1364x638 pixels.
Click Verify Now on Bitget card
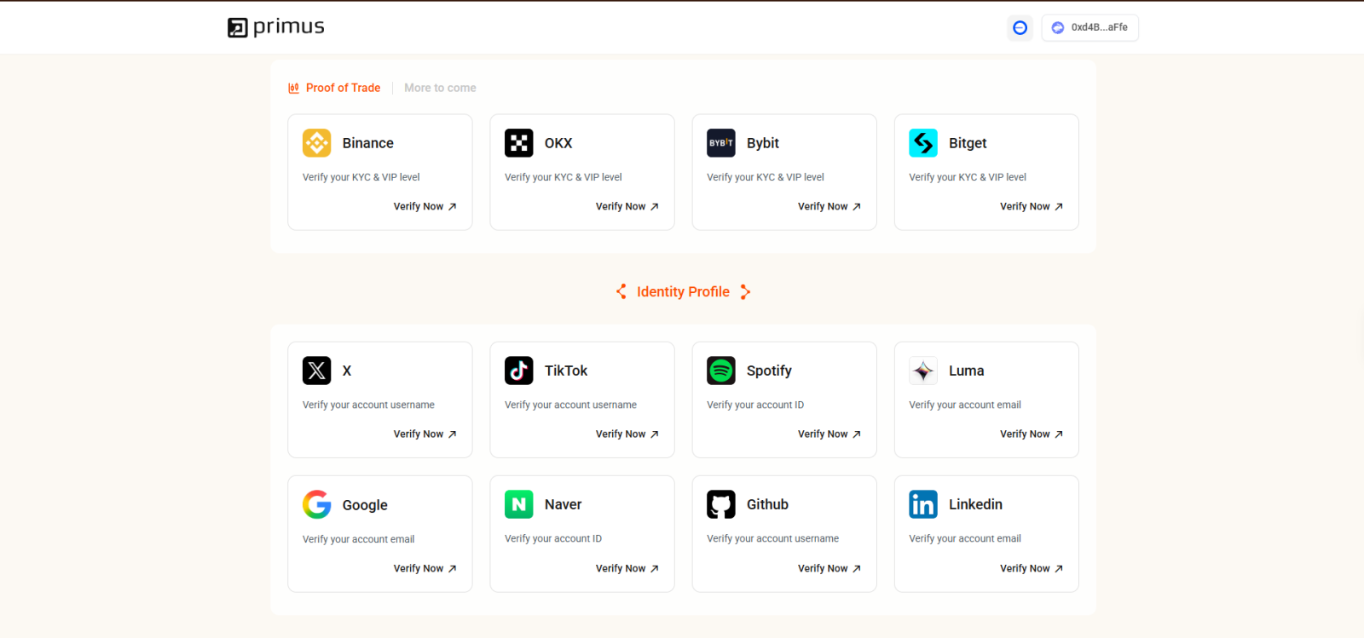[x=1031, y=206]
